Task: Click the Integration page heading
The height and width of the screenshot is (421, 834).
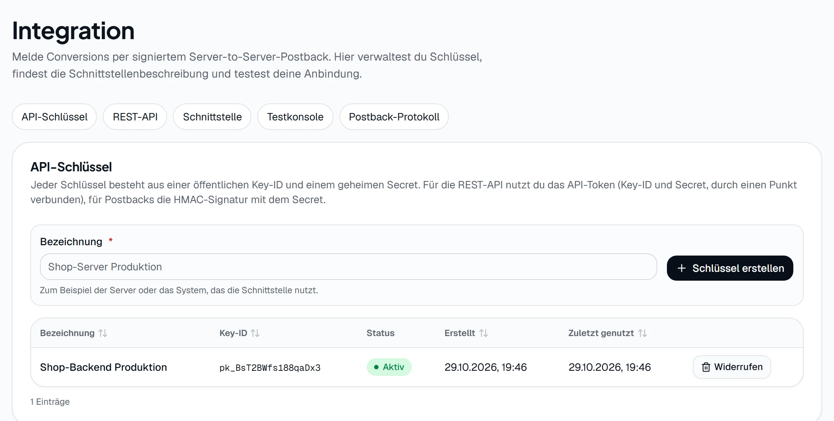Action: click(73, 31)
